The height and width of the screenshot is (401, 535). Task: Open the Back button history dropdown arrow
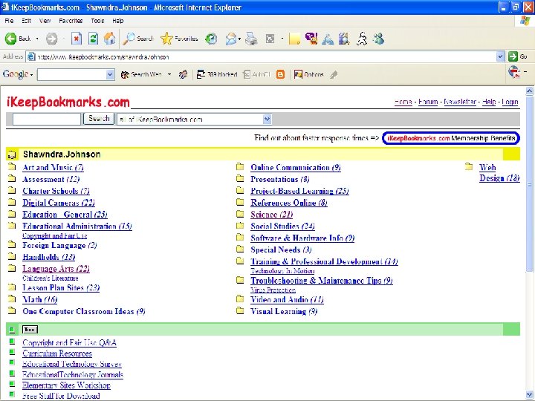[x=37, y=39]
